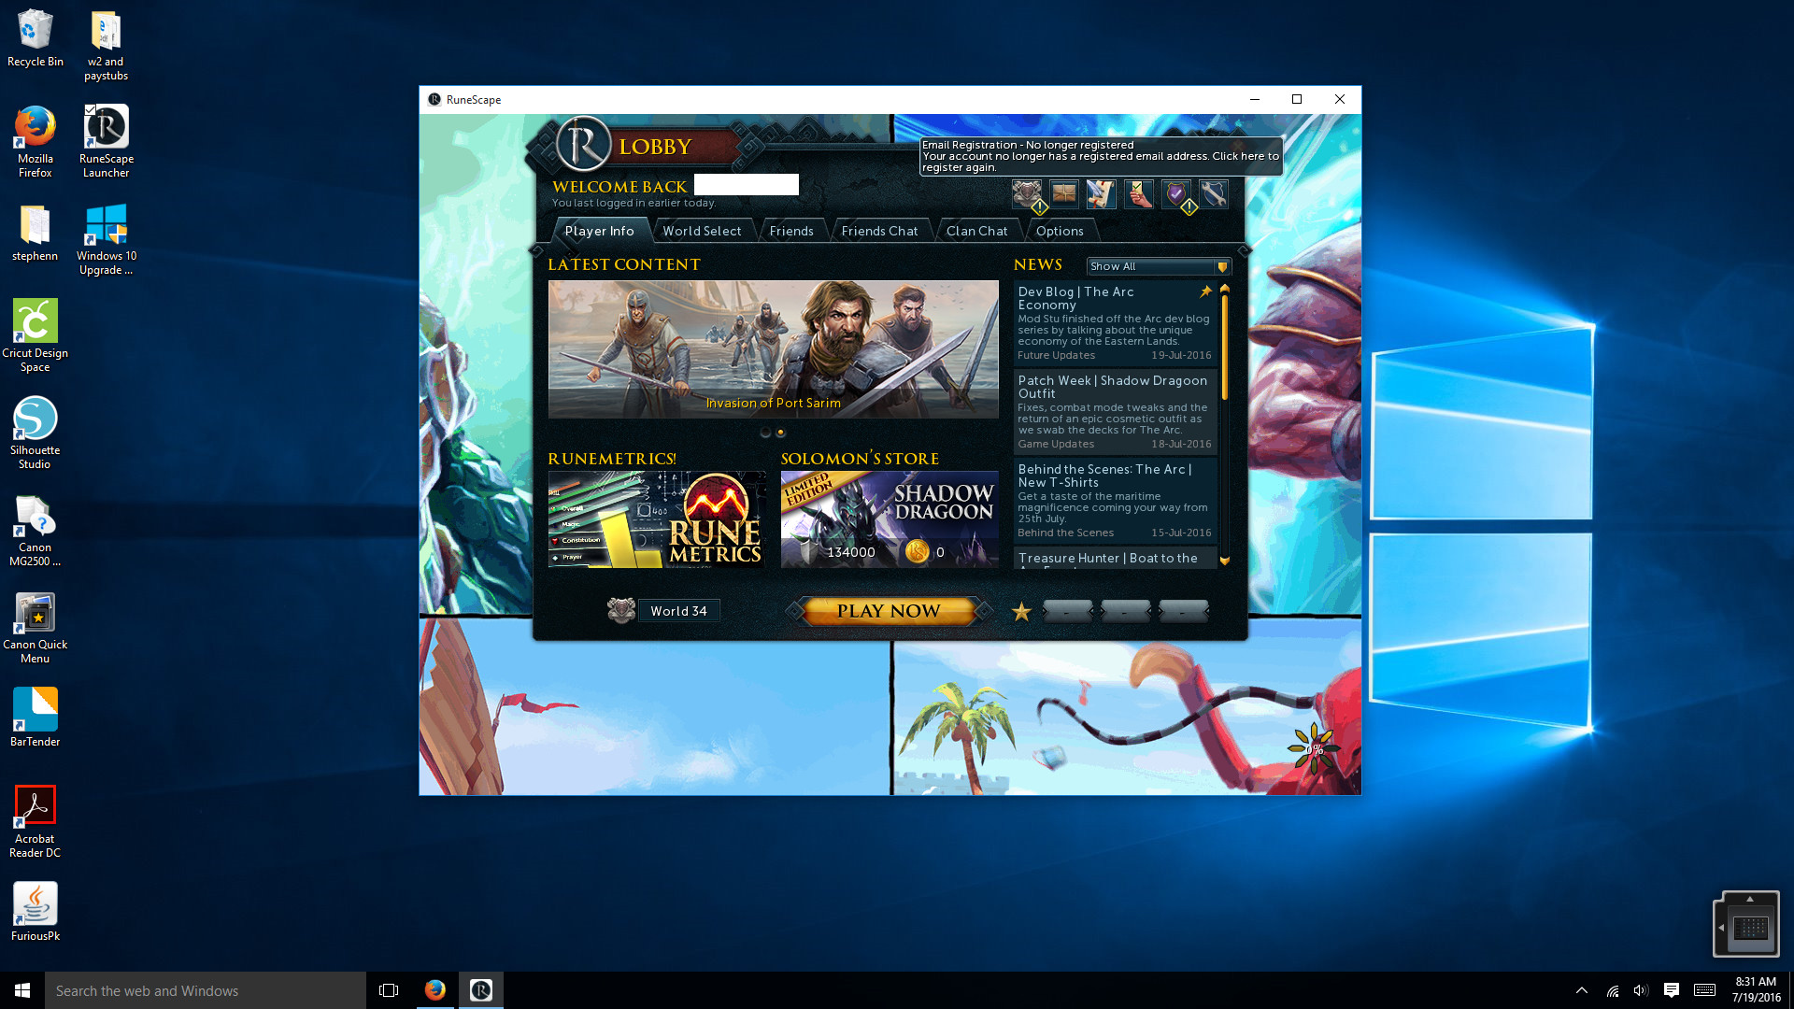
Task: Select Canon MG2500 desktop shortcut
Action: 36,531
